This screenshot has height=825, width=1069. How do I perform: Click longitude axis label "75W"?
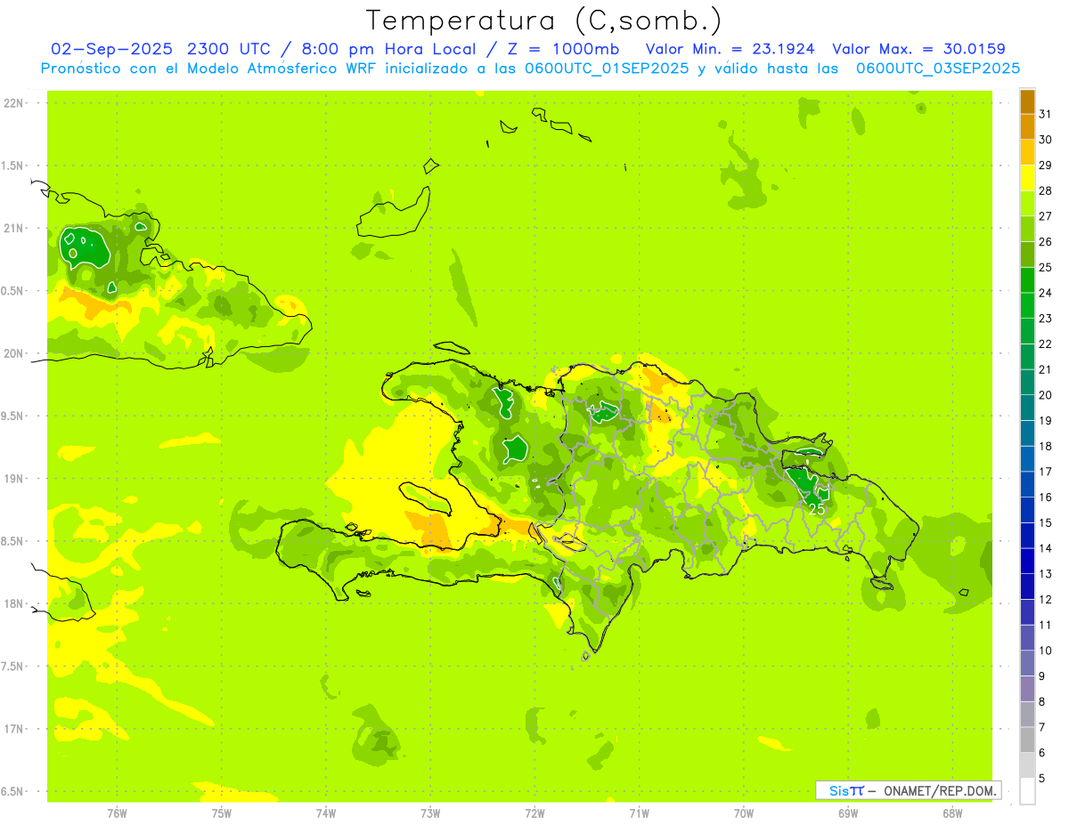(x=222, y=813)
